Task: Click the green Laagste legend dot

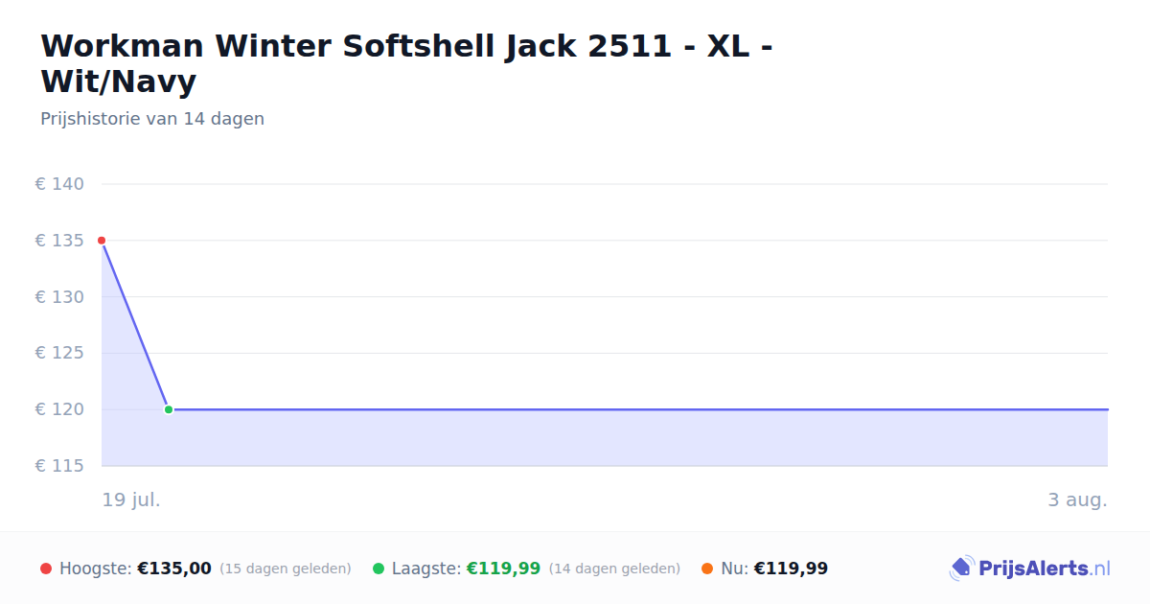Action: pyautogui.click(x=379, y=569)
